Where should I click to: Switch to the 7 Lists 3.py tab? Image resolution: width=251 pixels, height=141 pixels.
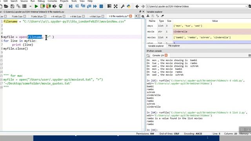point(17,16)
